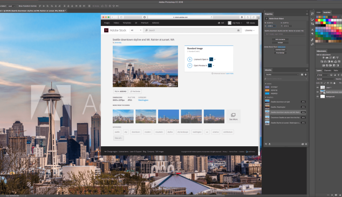Image resolution: width=342 pixels, height=197 pixels.
Task: Click the See More tile
Action: pos(233,117)
